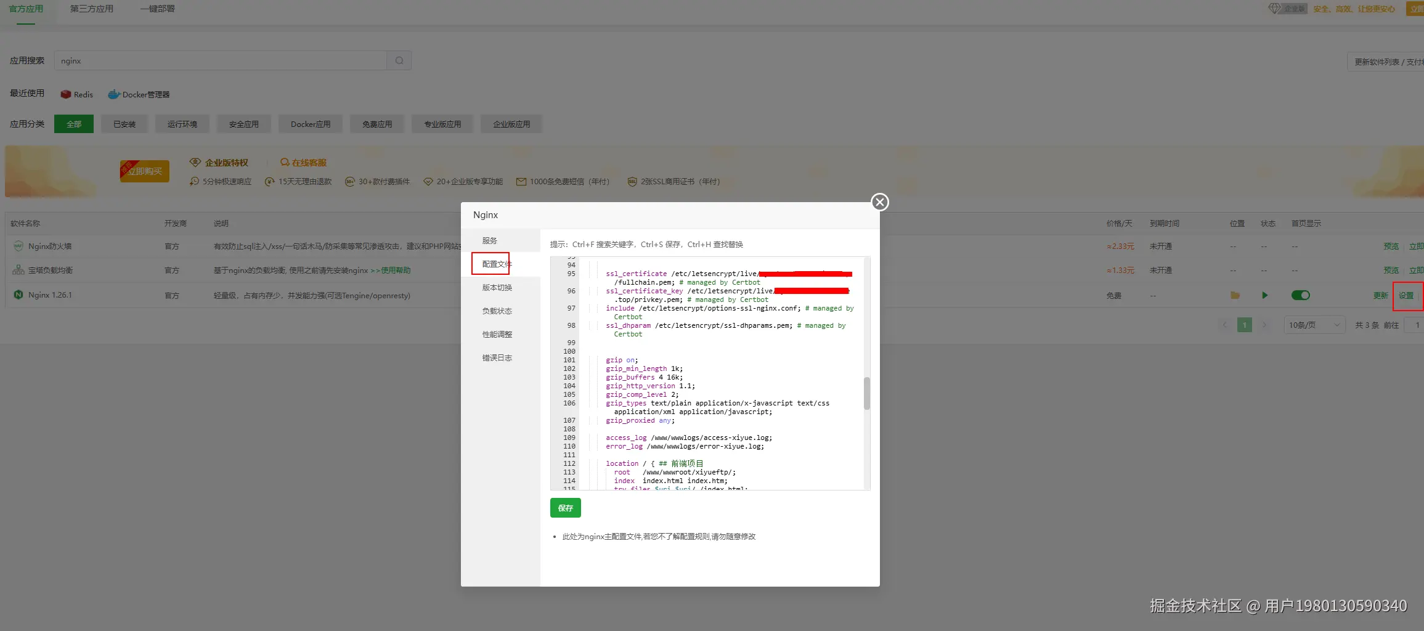Screen dimensions: 1424x631
Task: Click the search magnifier icon beside the nginx field
Action: pos(399,60)
